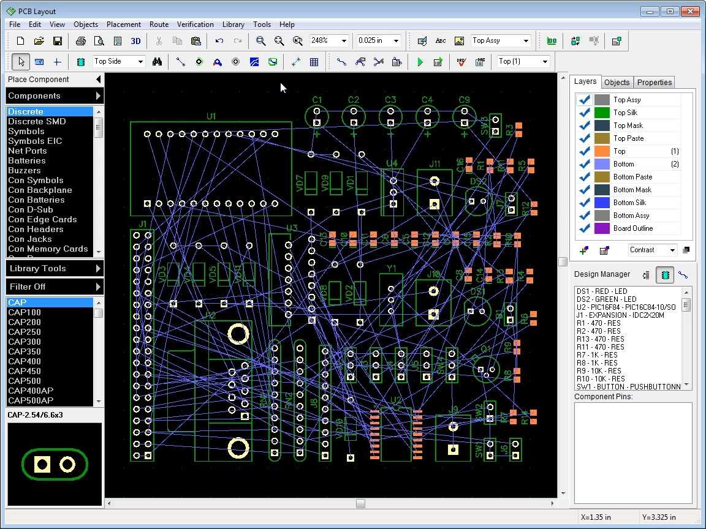706x529 pixels.
Task: Zoom out of the board
Action: 279,41
